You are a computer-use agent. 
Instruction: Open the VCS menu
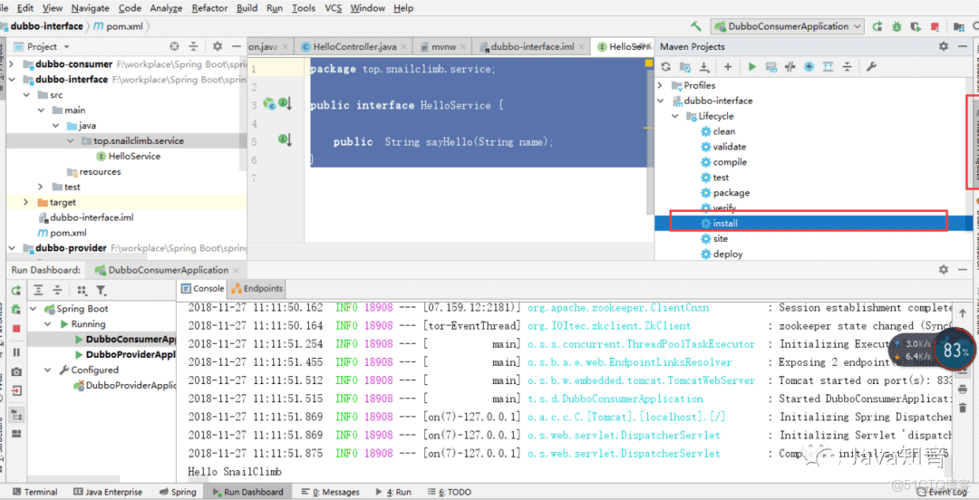pyautogui.click(x=334, y=8)
